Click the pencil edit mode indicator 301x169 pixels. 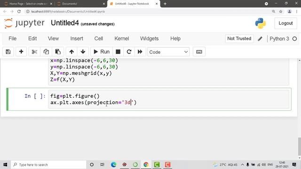(260, 38)
